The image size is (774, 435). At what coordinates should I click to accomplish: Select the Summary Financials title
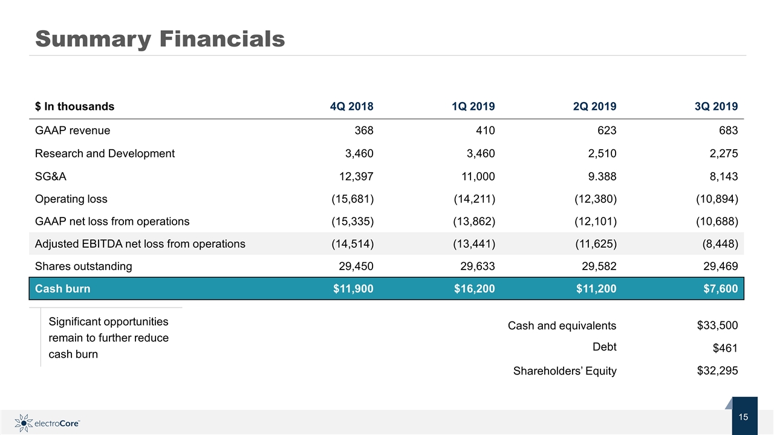click(x=160, y=39)
